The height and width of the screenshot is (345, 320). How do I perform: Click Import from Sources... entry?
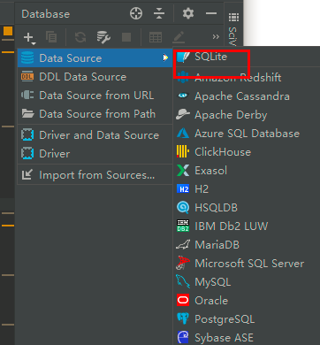click(x=95, y=175)
